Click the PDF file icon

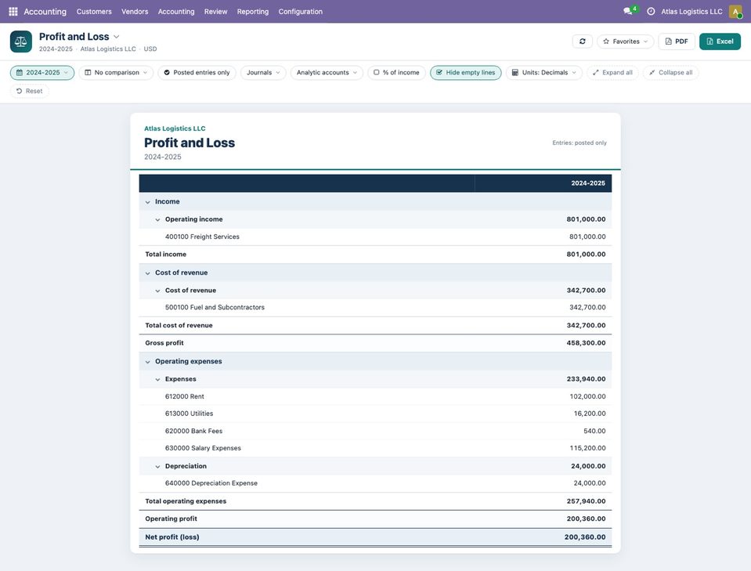(669, 42)
